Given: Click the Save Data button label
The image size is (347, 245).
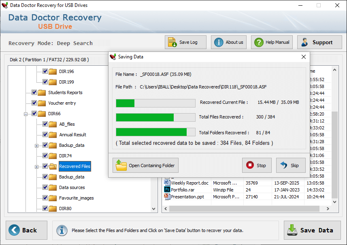Looking at the screenshot, I should click(317, 230).
